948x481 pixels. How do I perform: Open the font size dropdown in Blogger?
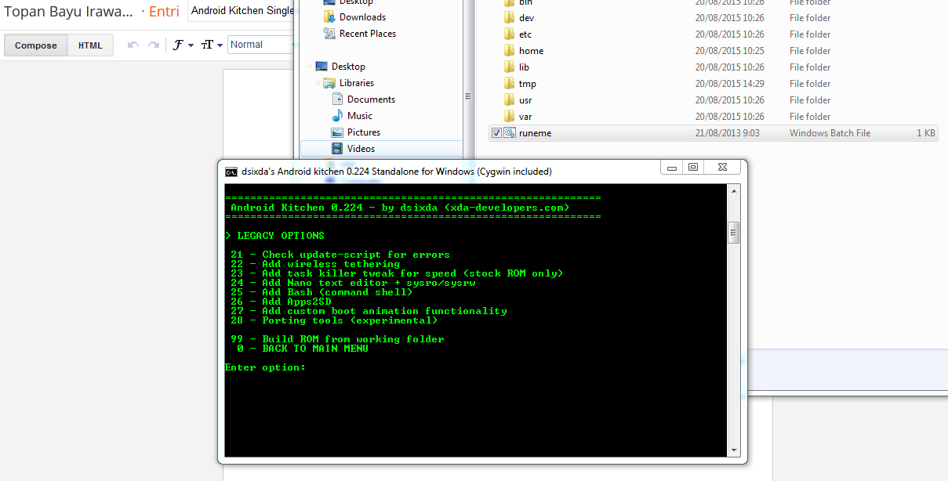[x=212, y=45]
